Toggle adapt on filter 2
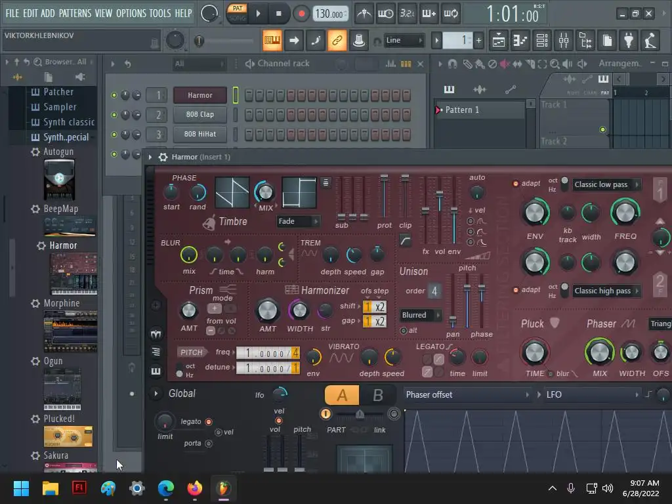 [516, 290]
